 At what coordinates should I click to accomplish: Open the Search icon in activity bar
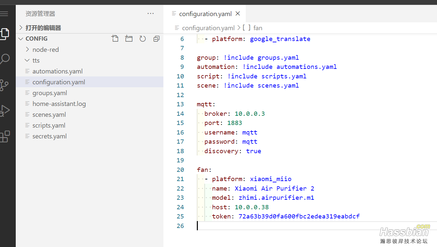pyautogui.click(x=5, y=59)
